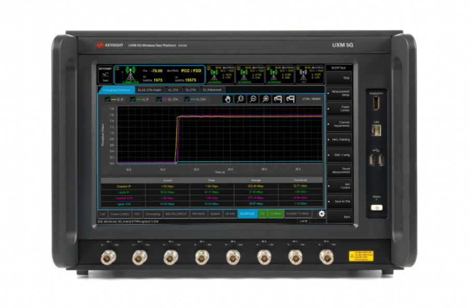
Task: Open the Scheduling bottom tab
Action: pyautogui.click(x=153, y=213)
